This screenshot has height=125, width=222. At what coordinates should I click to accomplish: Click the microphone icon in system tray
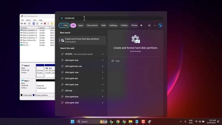185,122
